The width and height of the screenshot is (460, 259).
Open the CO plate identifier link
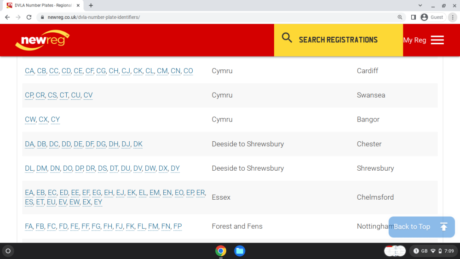click(188, 71)
